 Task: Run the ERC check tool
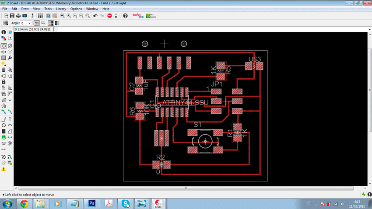(x=4, y=163)
